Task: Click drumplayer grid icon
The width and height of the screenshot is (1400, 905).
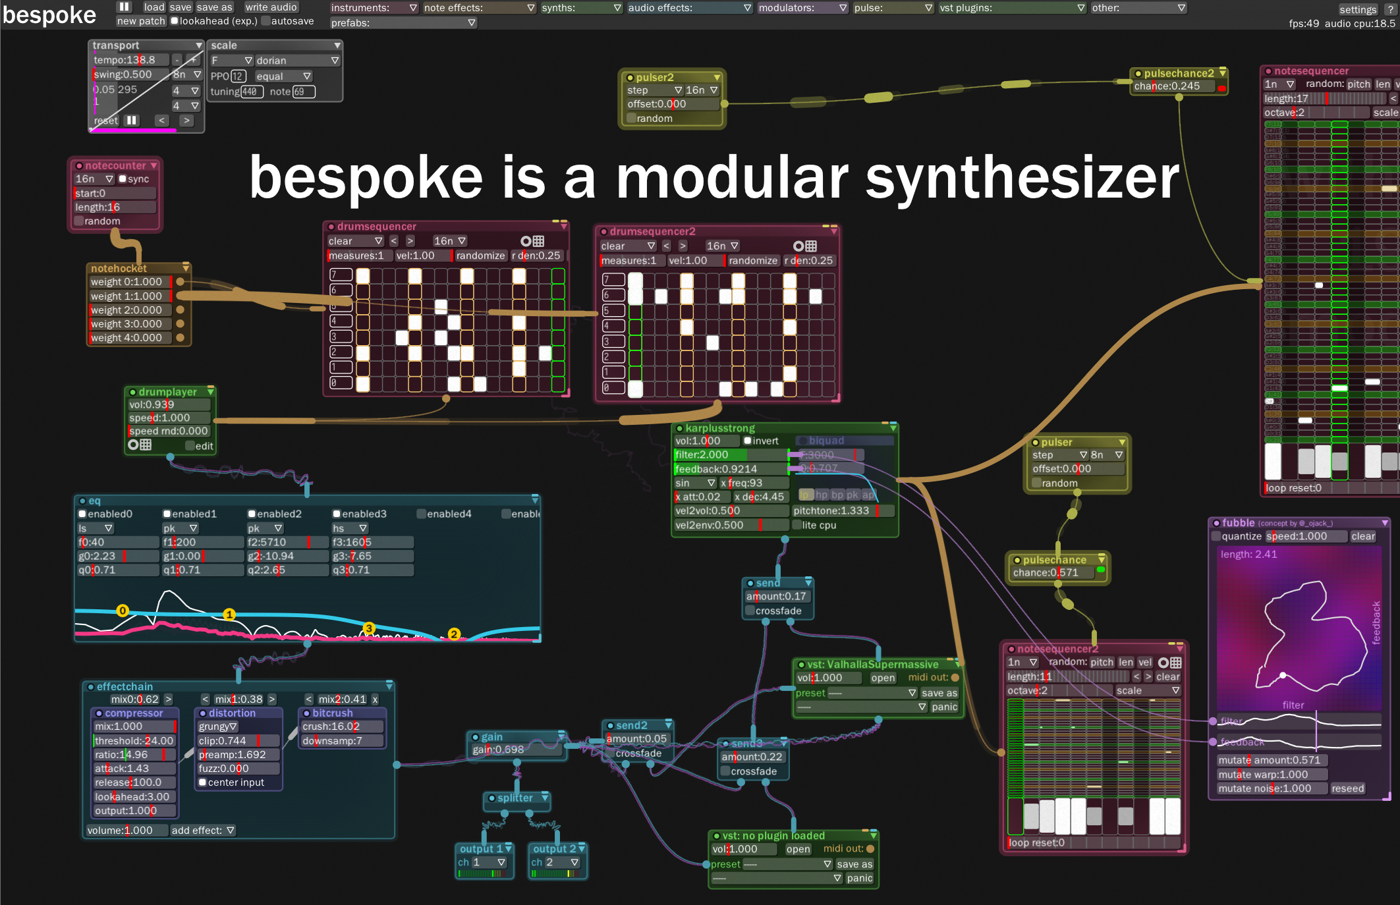Action: coord(146,445)
